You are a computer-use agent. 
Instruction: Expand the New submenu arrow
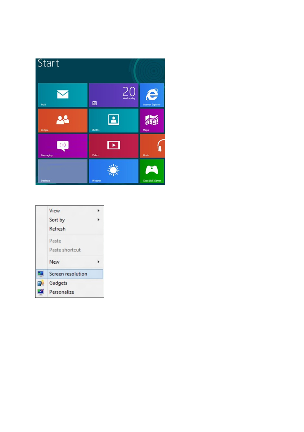click(x=98, y=262)
